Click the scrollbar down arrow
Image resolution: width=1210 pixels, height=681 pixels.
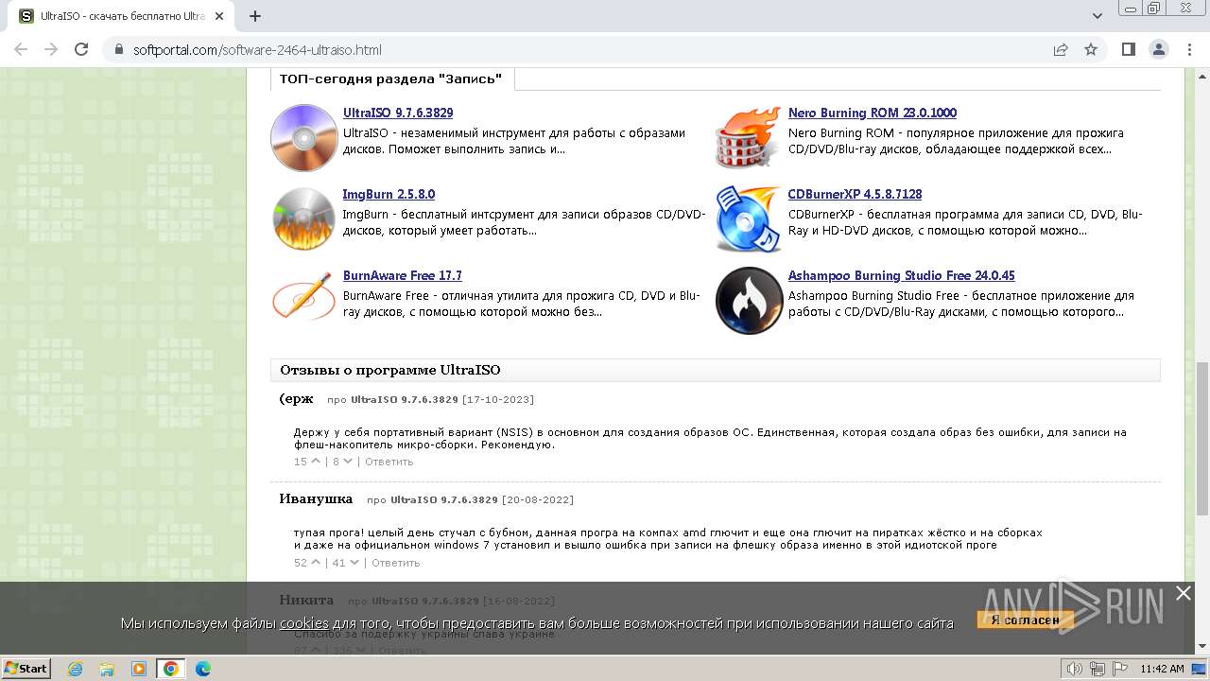coord(1202,646)
